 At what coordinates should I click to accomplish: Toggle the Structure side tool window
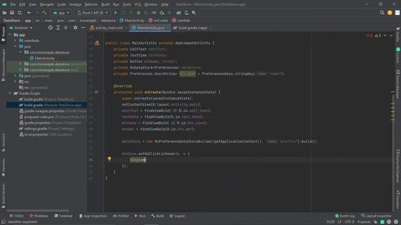click(3, 142)
